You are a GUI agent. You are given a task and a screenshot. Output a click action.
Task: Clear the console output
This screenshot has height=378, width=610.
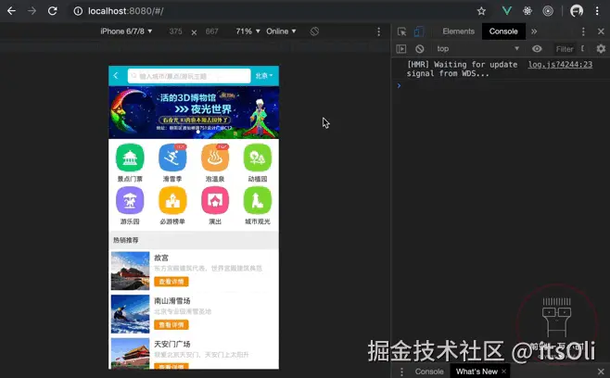pyautogui.click(x=419, y=48)
